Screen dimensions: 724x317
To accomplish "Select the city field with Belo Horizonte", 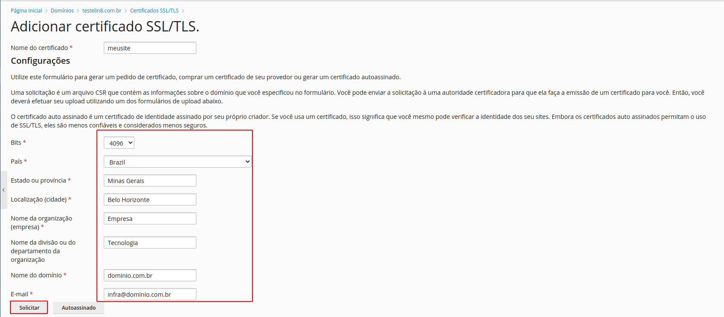I will coord(150,200).
